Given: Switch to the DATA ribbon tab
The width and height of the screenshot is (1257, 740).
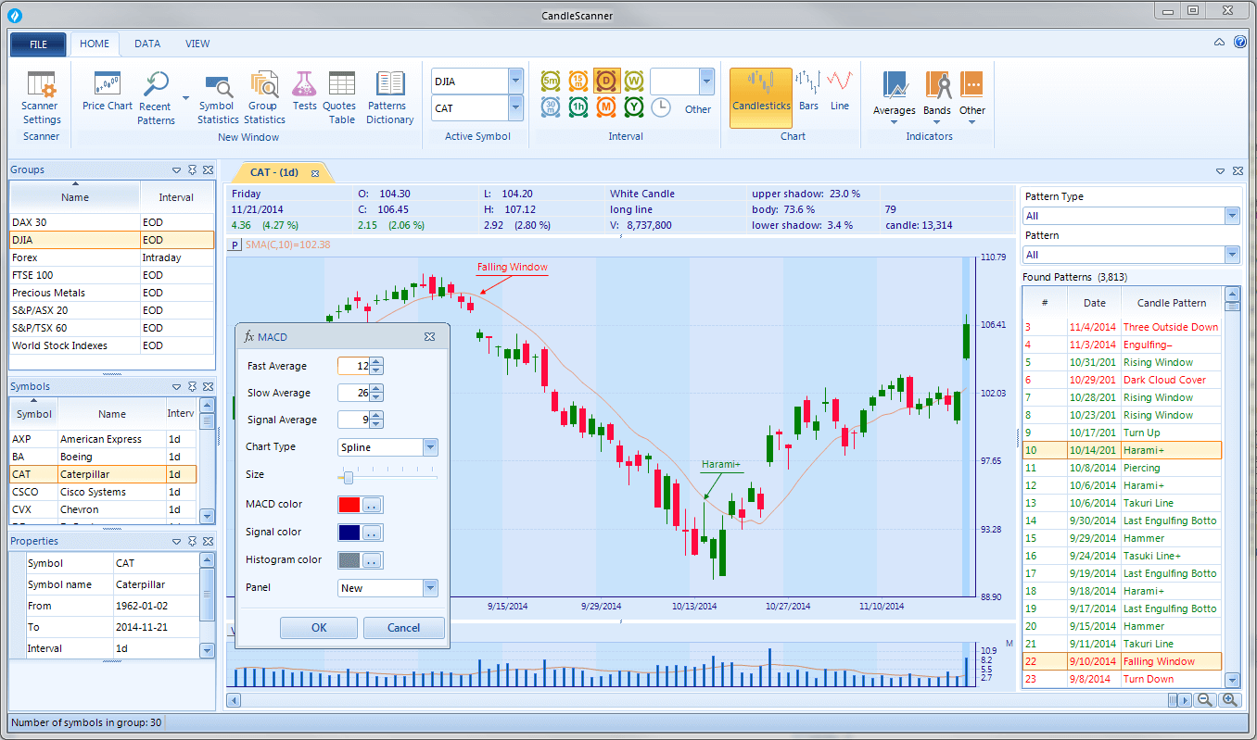Looking at the screenshot, I should [x=146, y=43].
